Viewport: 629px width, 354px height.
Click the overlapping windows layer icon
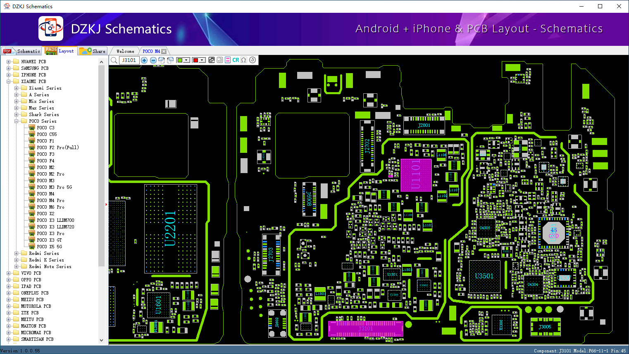(212, 60)
